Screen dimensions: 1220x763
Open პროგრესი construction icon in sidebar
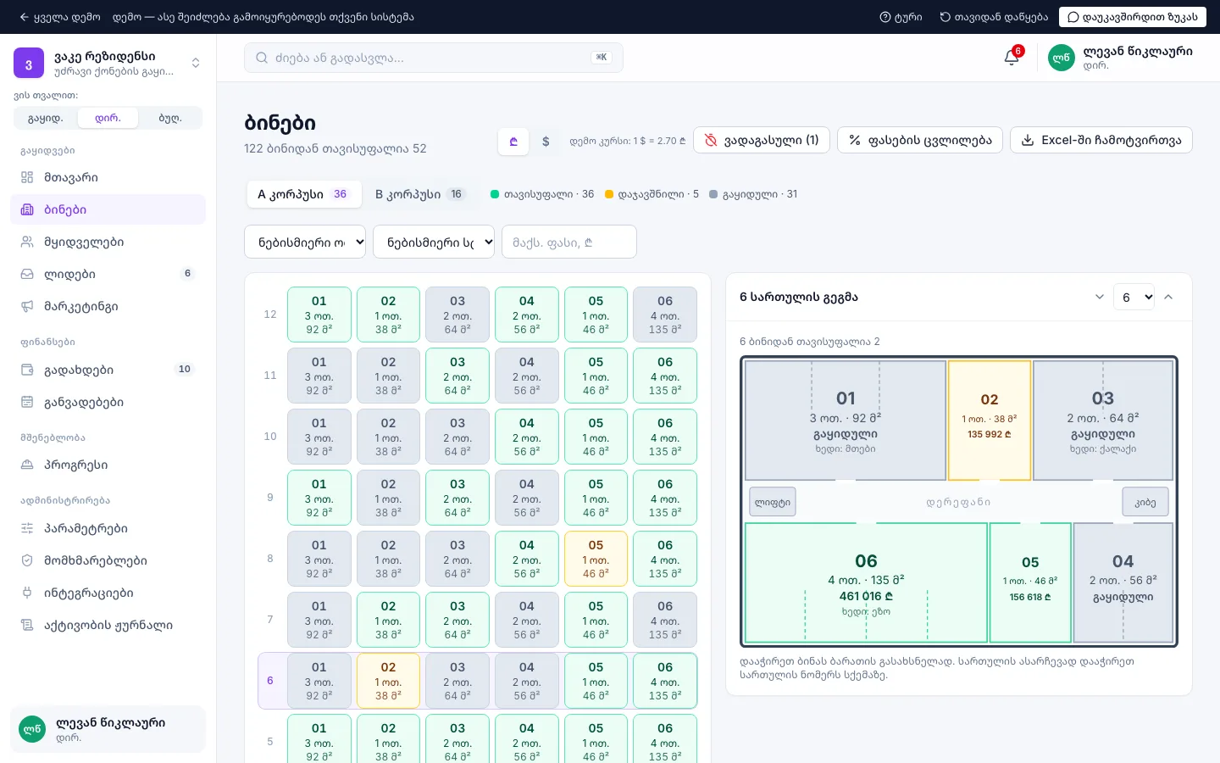point(27,465)
